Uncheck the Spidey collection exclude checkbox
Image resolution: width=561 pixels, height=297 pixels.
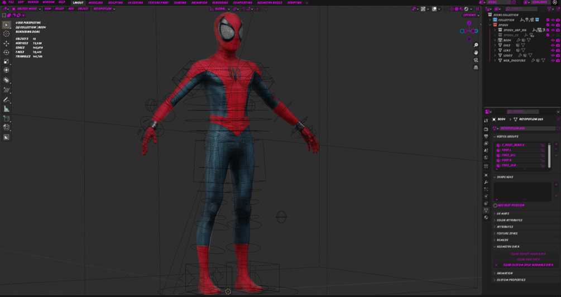[x=548, y=25]
